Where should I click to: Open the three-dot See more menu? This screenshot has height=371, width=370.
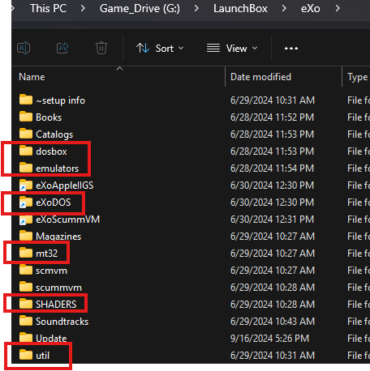click(291, 49)
